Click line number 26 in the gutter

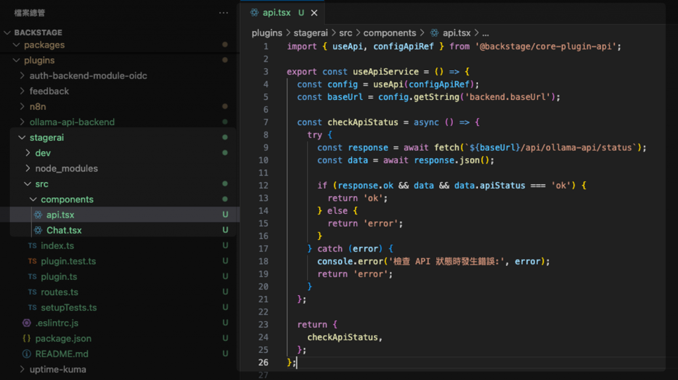point(264,362)
